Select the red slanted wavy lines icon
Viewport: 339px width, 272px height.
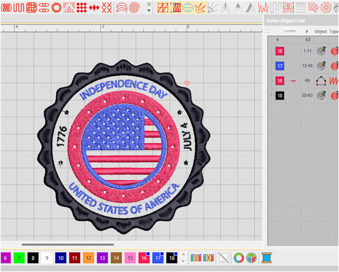click(313, 8)
